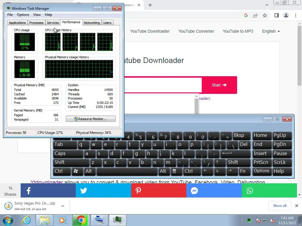
Task: Click the On-Screen Keyboard taskbar icon
Action: pos(99,220)
